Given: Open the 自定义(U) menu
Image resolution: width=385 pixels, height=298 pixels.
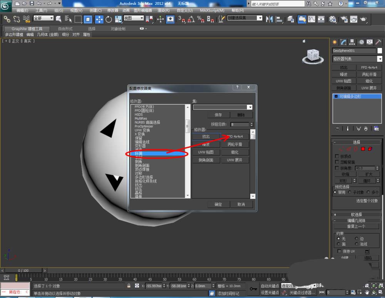Looking at the screenshot, I should [186, 10].
